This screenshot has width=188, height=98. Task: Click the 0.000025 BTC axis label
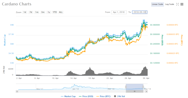pyautogui.click(x=173, y=53)
